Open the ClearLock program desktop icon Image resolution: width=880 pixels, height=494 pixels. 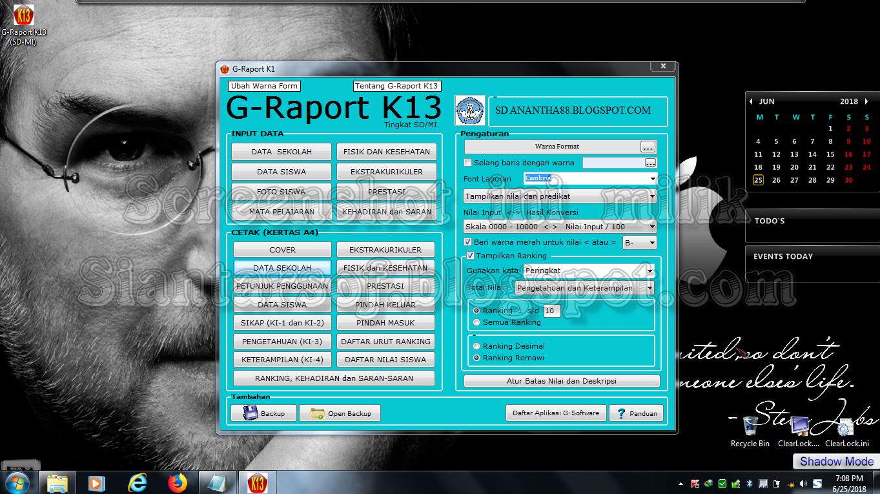(799, 431)
